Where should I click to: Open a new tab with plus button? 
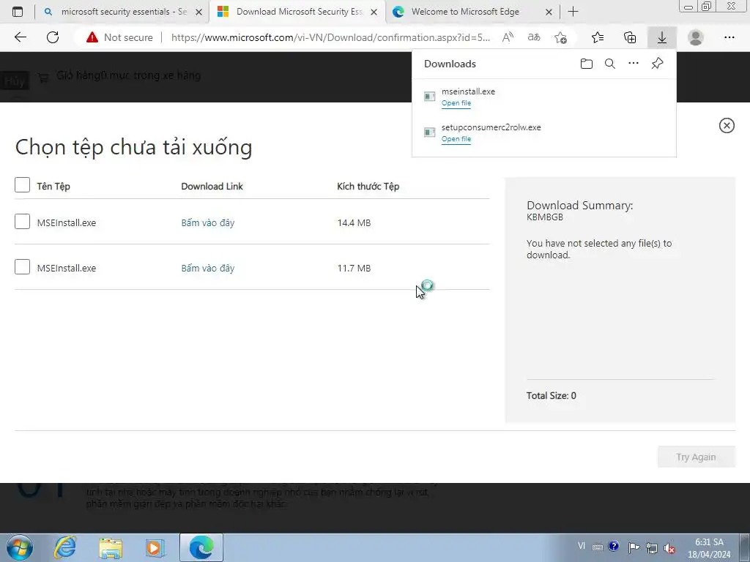coord(573,12)
